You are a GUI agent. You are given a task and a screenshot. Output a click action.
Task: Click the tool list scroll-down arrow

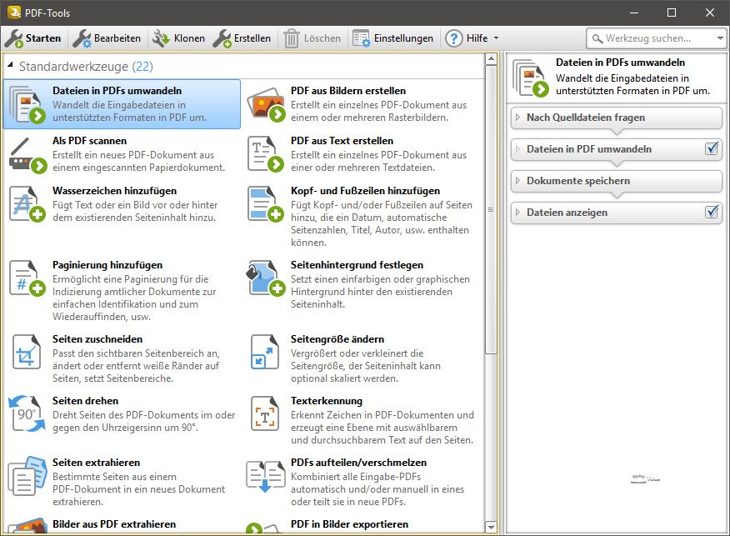(x=491, y=527)
